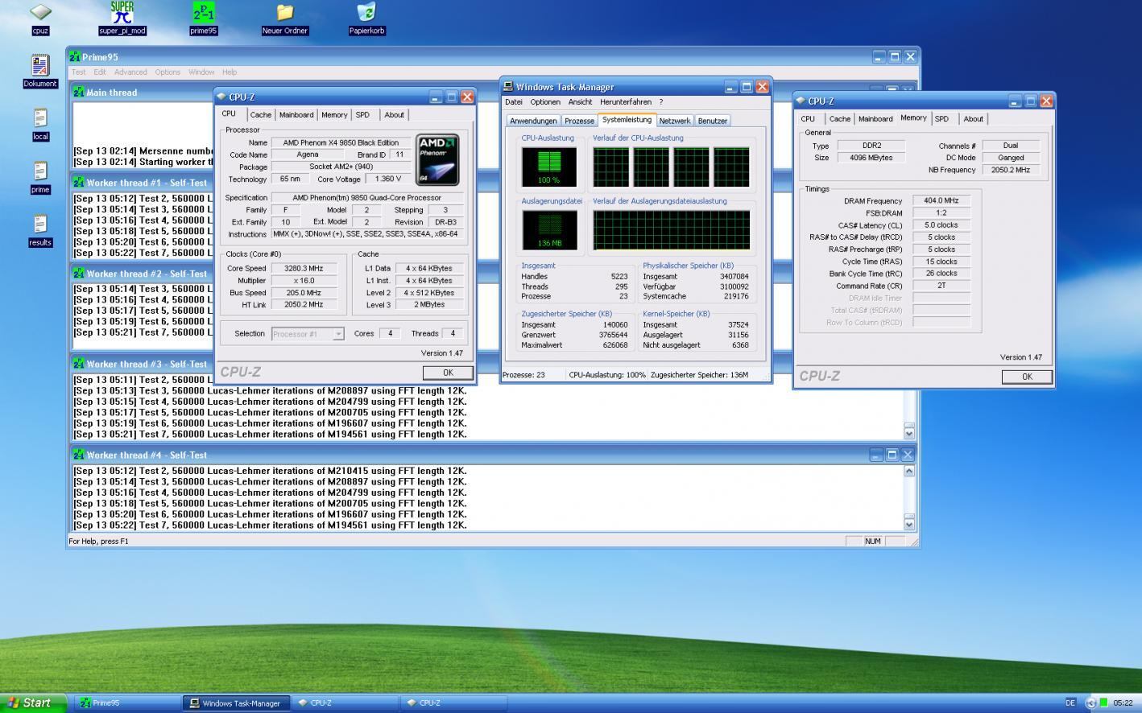Switch to Prime95 in the taskbar
This screenshot has width=1142, height=713.
point(126,703)
